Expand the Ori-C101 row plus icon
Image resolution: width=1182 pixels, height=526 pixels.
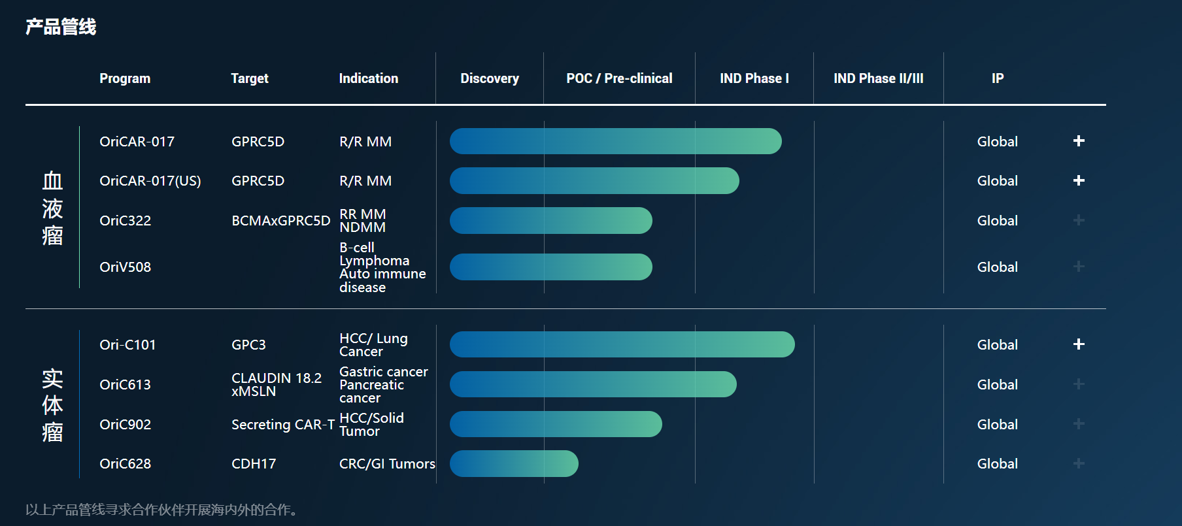pos(1079,344)
